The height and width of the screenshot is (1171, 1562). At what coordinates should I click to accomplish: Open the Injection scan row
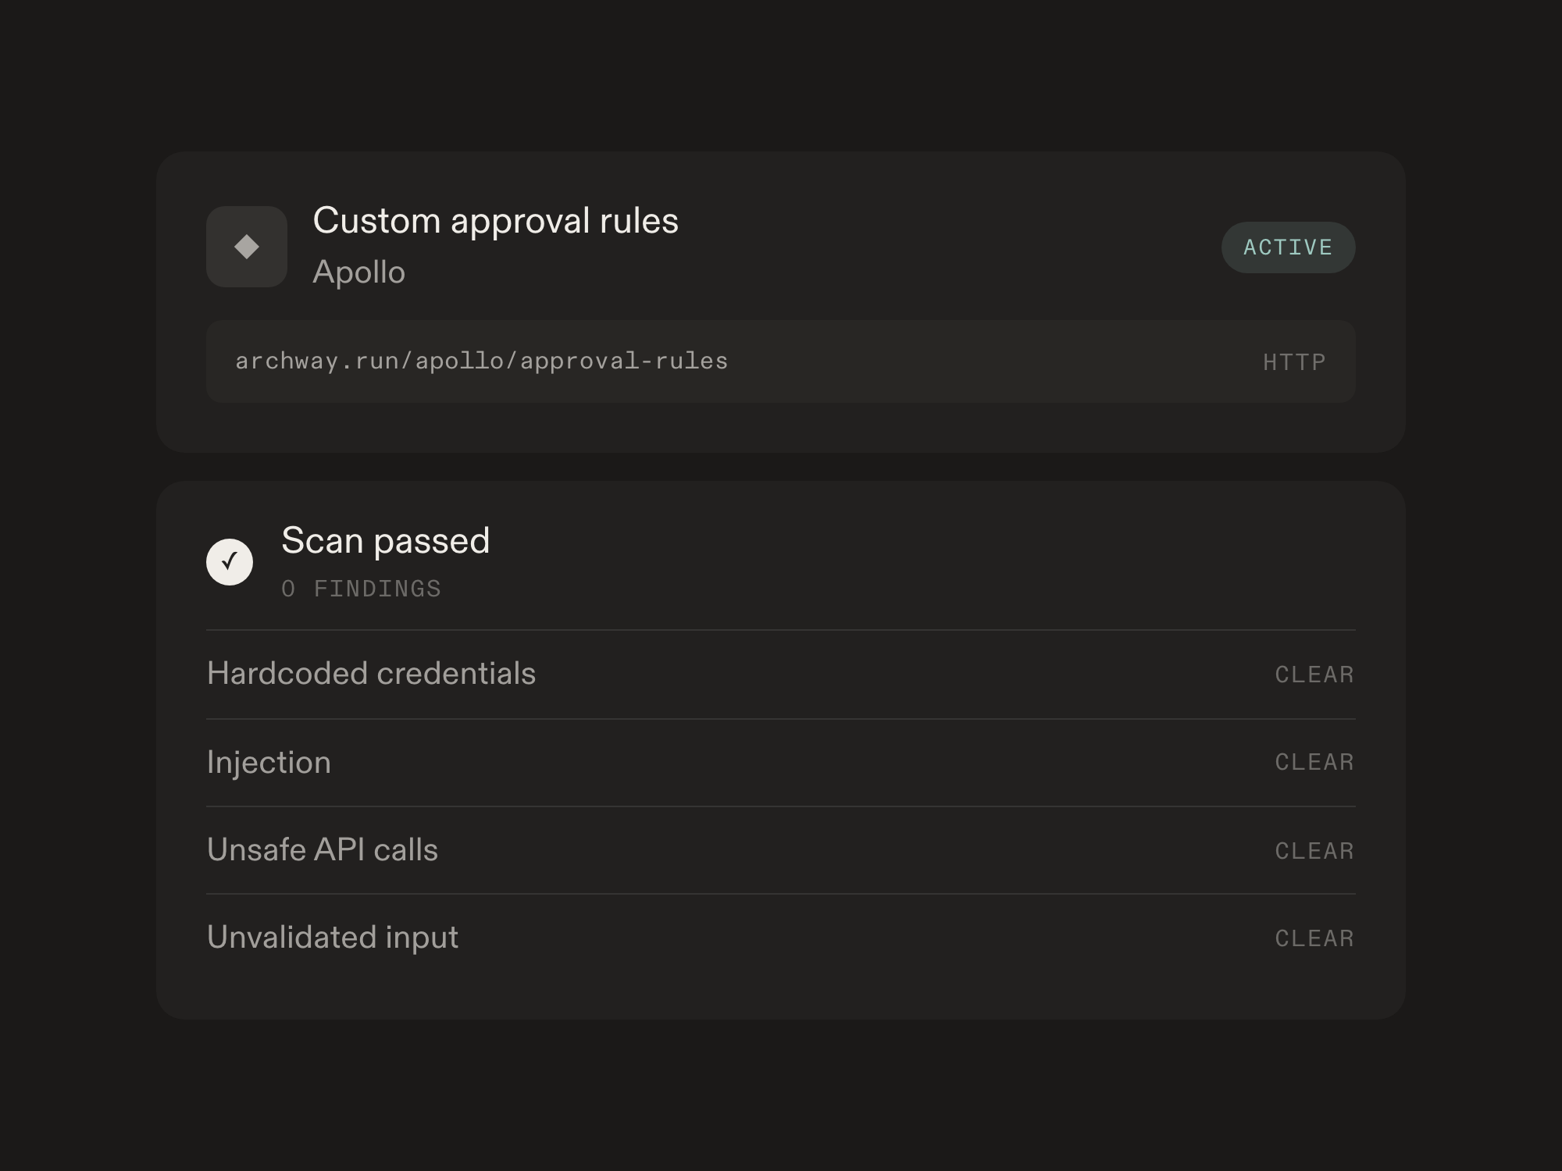[x=781, y=763]
